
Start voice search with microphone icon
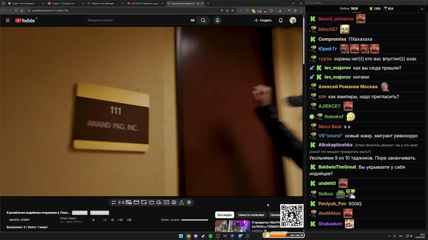pos(217,20)
